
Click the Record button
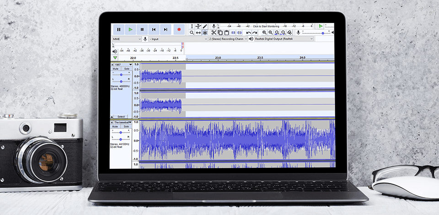[x=179, y=29]
